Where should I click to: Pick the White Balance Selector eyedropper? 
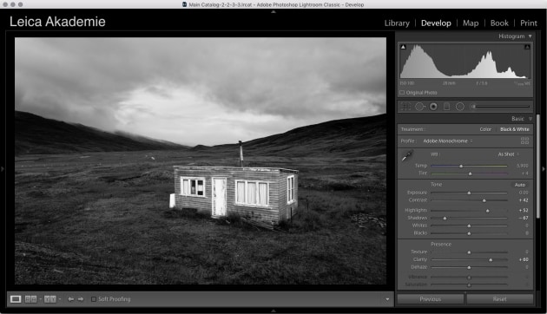pyautogui.click(x=406, y=156)
